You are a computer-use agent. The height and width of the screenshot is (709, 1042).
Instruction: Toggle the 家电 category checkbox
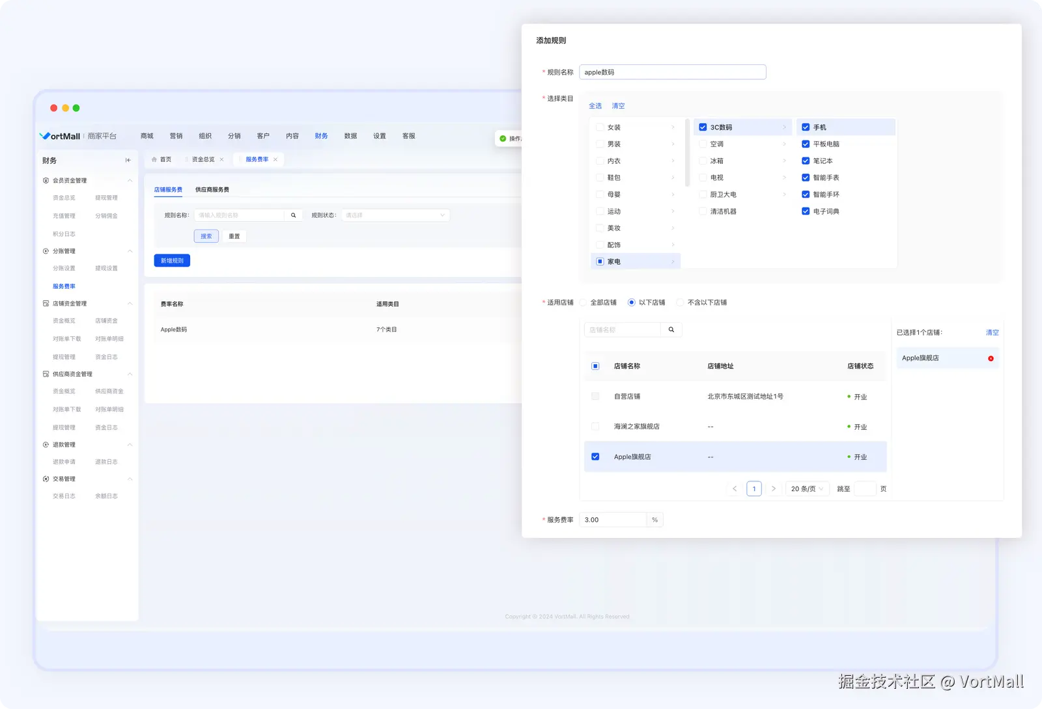600,261
